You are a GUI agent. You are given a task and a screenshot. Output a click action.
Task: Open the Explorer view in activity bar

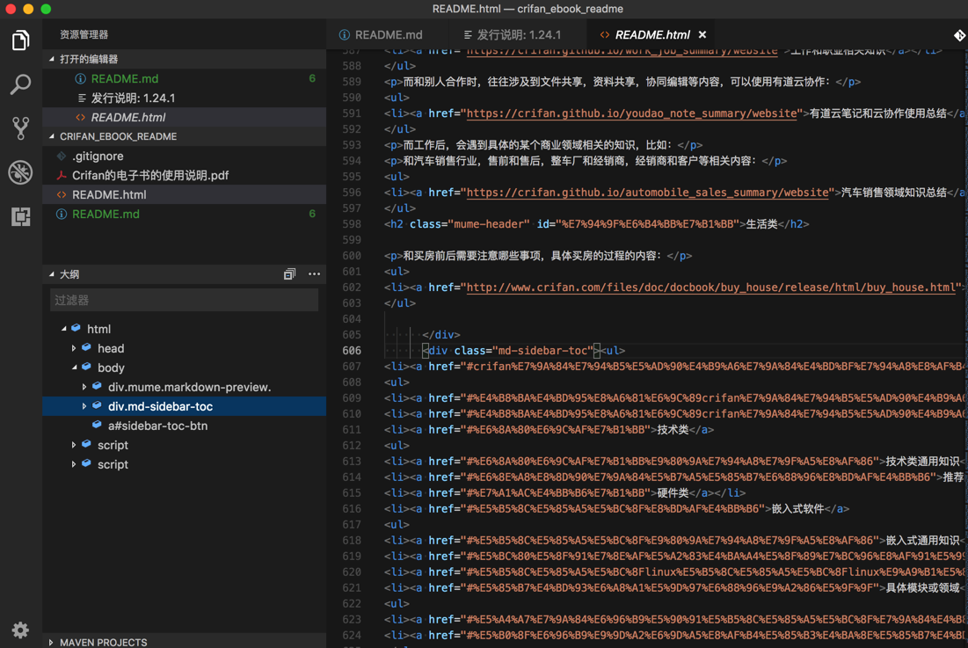point(20,40)
